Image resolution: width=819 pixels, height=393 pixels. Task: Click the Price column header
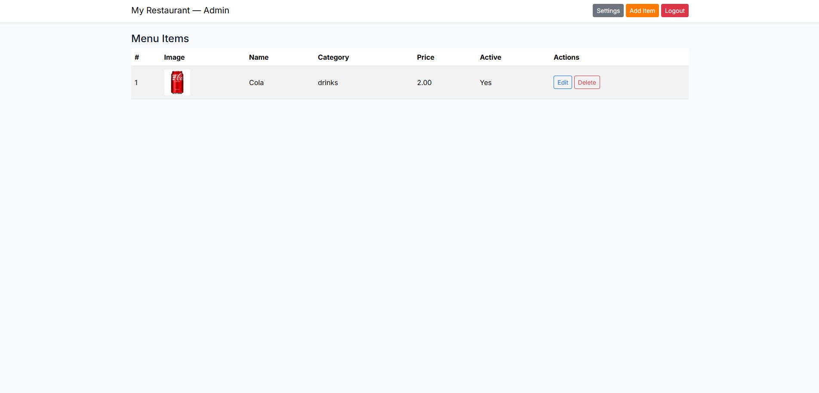pos(425,57)
